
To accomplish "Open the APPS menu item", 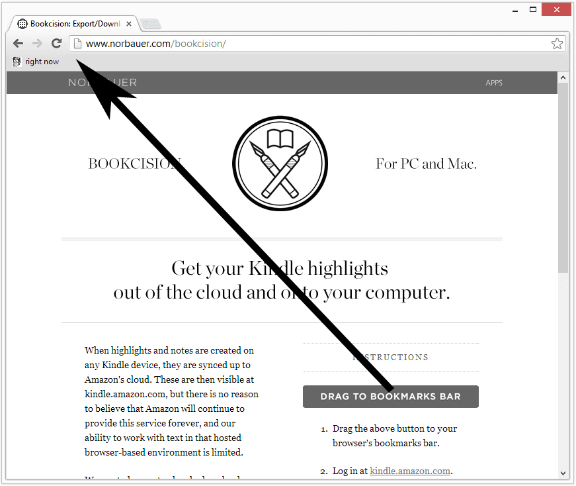I will point(494,83).
